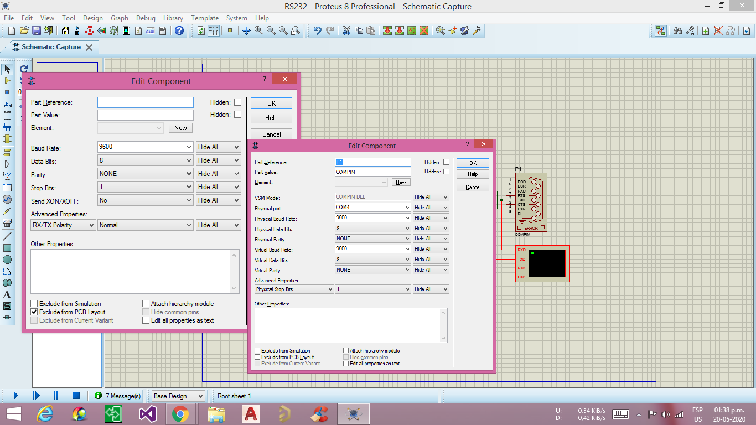Click the empty Part Reference field in left dialog
756x425 pixels.
(x=146, y=102)
